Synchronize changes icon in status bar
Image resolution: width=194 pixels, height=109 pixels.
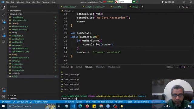14,102
